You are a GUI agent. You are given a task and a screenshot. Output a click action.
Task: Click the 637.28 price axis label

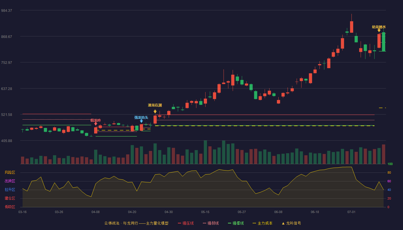(7, 89)
